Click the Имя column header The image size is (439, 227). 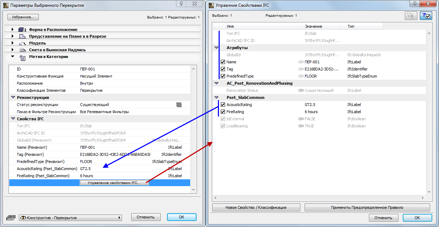coord(261,26)
